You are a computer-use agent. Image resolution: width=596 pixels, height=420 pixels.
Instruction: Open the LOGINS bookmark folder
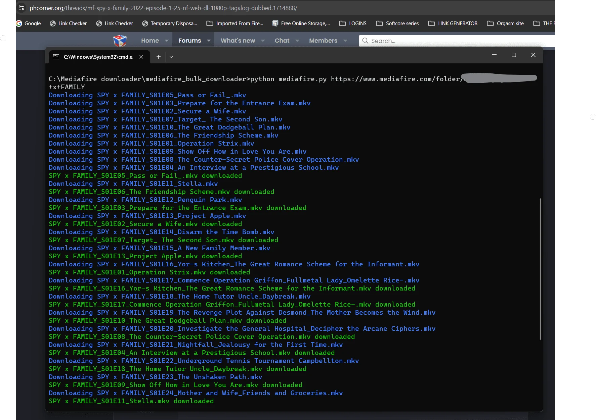tap(353, 23)
